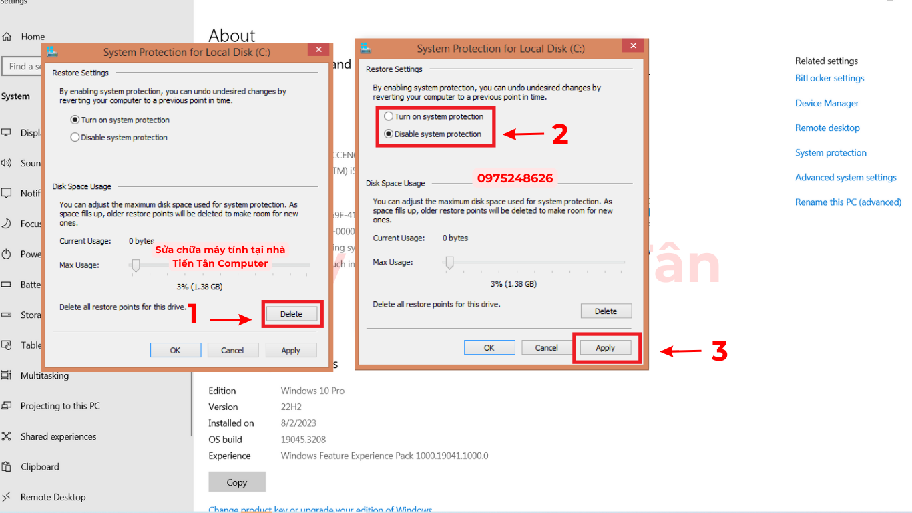The width and height of the screenshot is (912, 513).
Task: Open the Tablet icon in sidebar
Action: pos(7,345)
